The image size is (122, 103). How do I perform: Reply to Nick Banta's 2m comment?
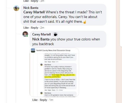[x=35, y=28]
